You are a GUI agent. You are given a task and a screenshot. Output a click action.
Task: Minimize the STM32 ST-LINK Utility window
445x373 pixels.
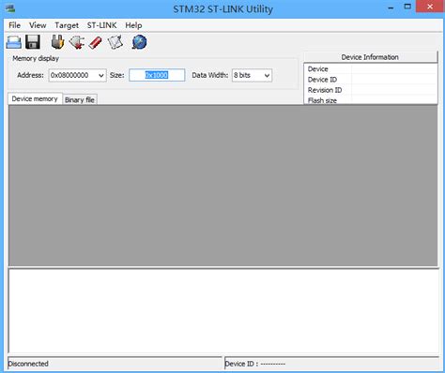(x=391, y=7)
